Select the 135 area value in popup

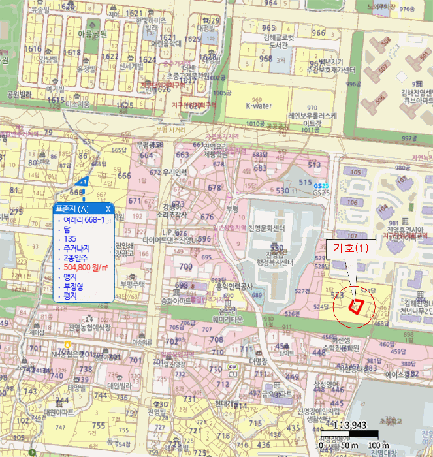[70, 239]
